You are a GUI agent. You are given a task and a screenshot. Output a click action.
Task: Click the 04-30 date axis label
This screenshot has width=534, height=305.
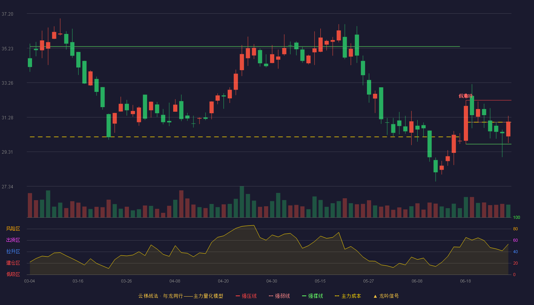point(272,281)
